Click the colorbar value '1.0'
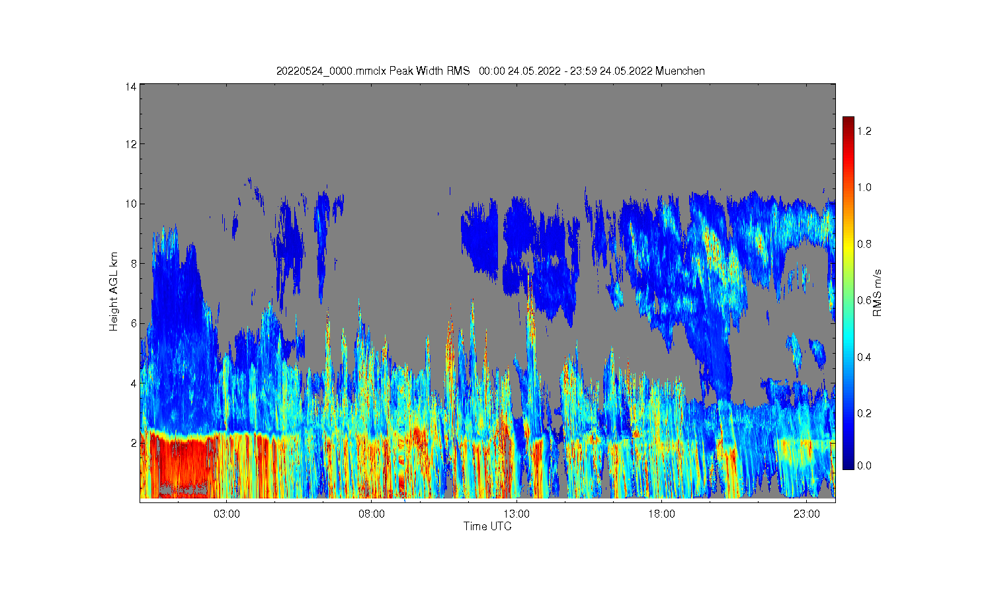The height and width of the screenshot is (595, 992). tap(864, 187)
